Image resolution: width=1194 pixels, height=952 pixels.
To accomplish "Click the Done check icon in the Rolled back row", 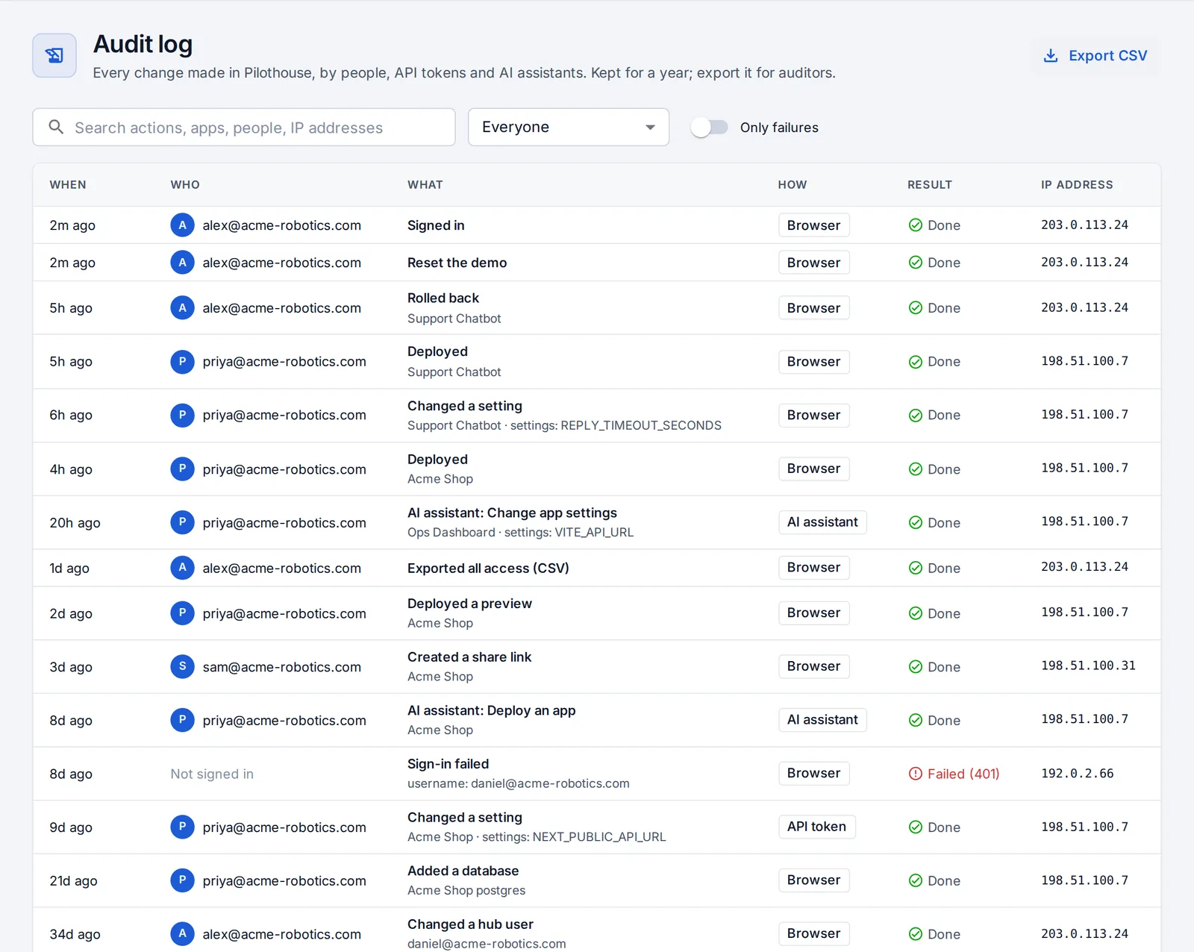I will coord(916,308).
